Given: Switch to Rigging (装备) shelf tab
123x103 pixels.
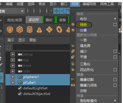Looking at the screenshot, I should tap(63, 20).
